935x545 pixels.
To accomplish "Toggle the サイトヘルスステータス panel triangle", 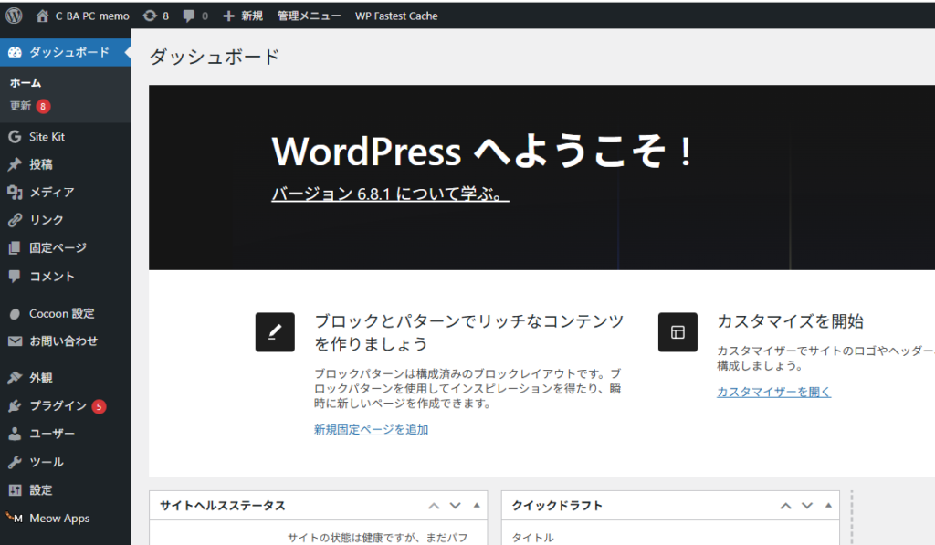I will [x=476, y=506].
